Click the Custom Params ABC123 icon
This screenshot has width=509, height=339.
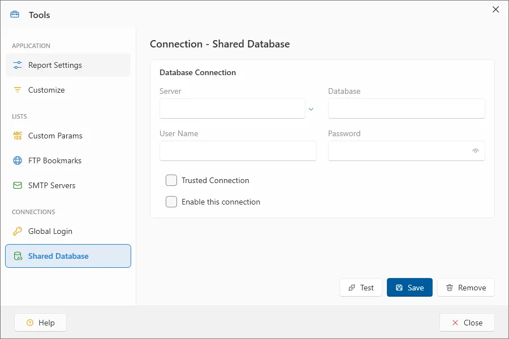18,136
